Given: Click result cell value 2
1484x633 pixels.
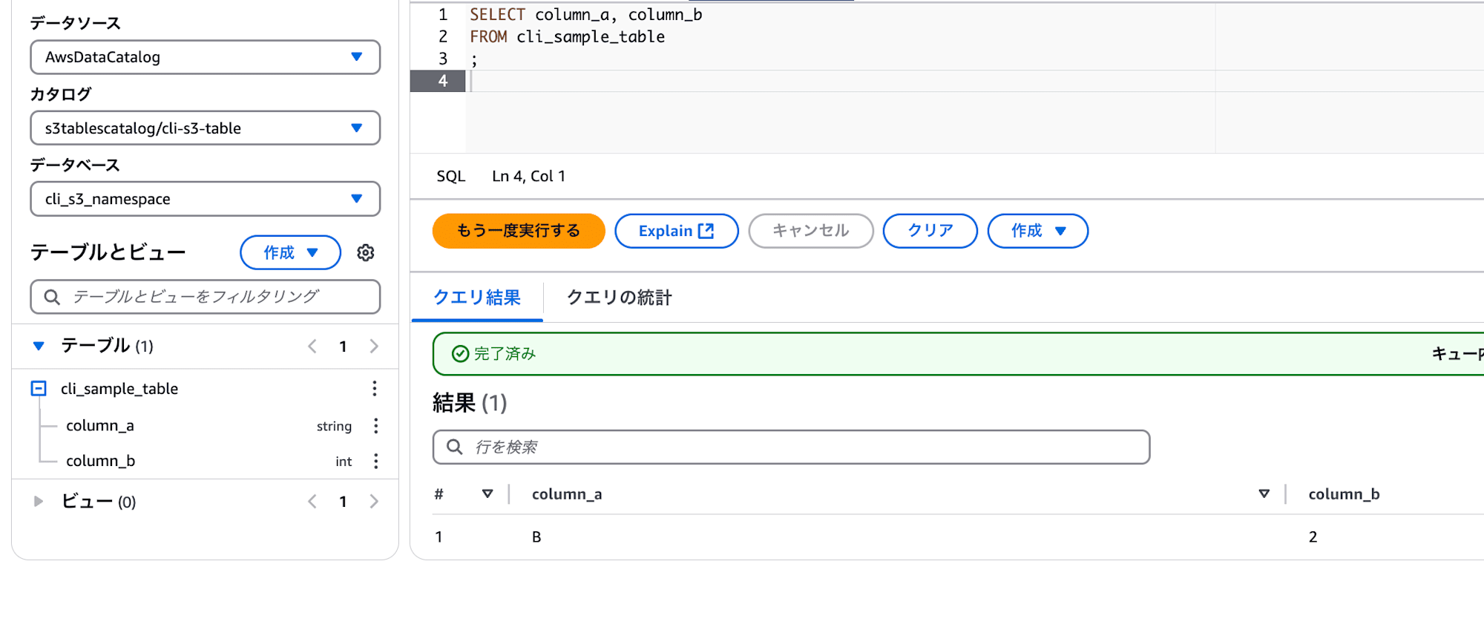Looking at the screenshot, I should 1313,537.
